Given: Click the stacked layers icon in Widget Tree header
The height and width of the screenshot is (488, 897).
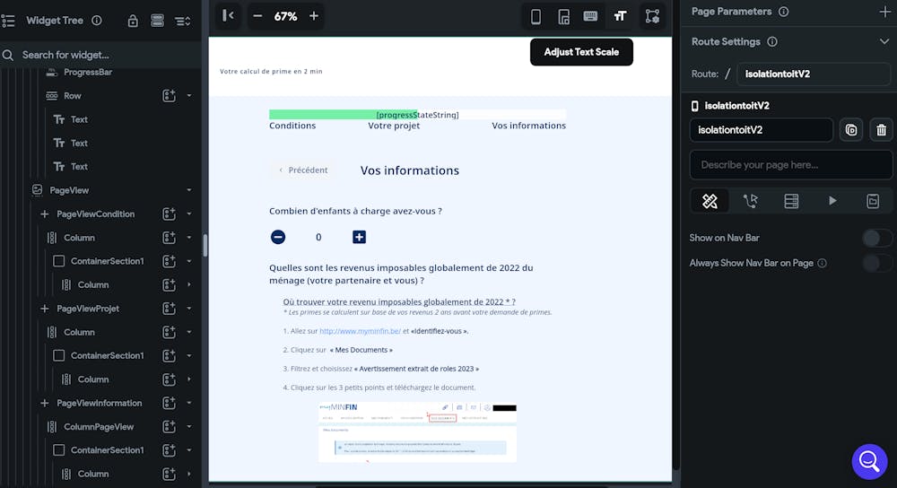Looking at the screenshot, I should [x=157, y=22].
